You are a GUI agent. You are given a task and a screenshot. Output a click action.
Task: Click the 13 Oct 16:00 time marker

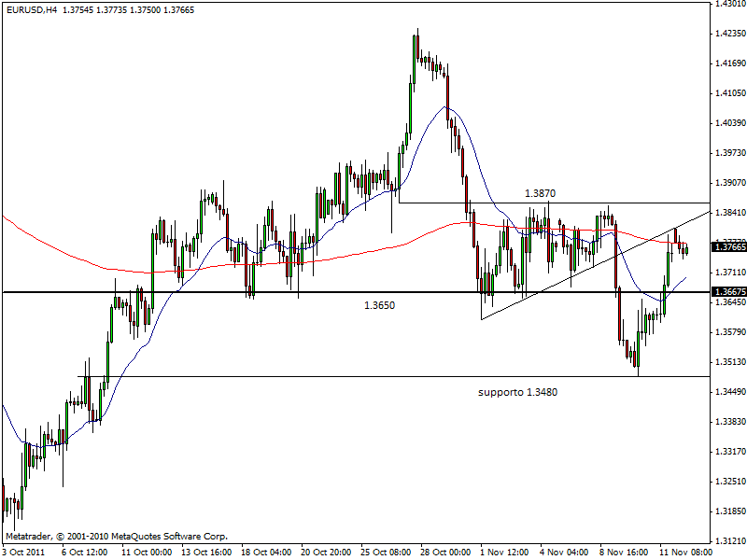point(207,553)
